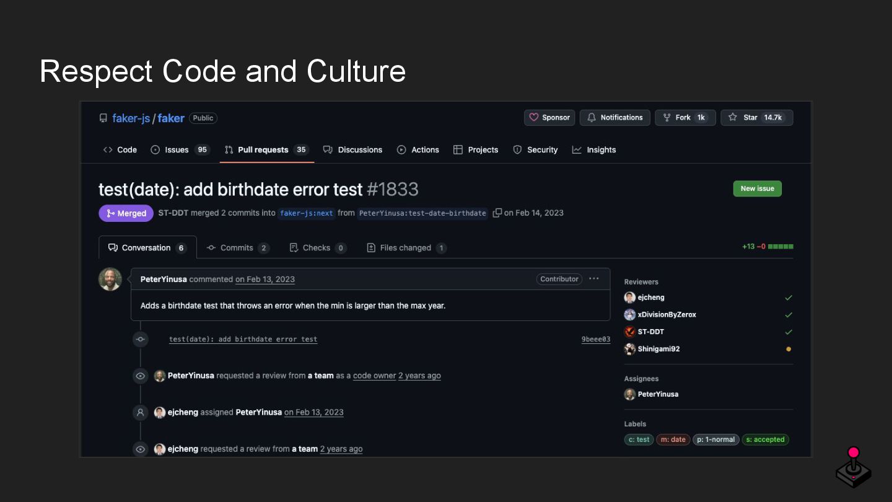Select the Pull requests tab
The height and width of the screenshot is (502, 892).
[266, 149]
